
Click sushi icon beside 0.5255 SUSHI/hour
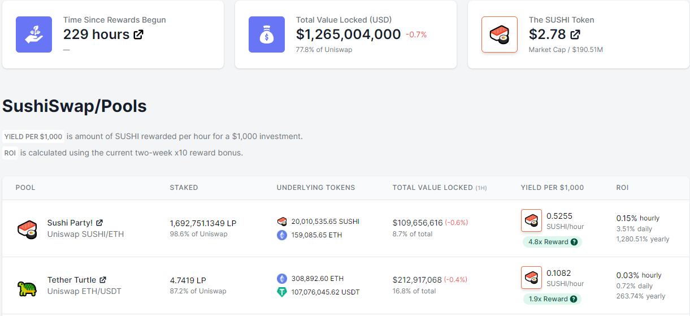(531, 220)
